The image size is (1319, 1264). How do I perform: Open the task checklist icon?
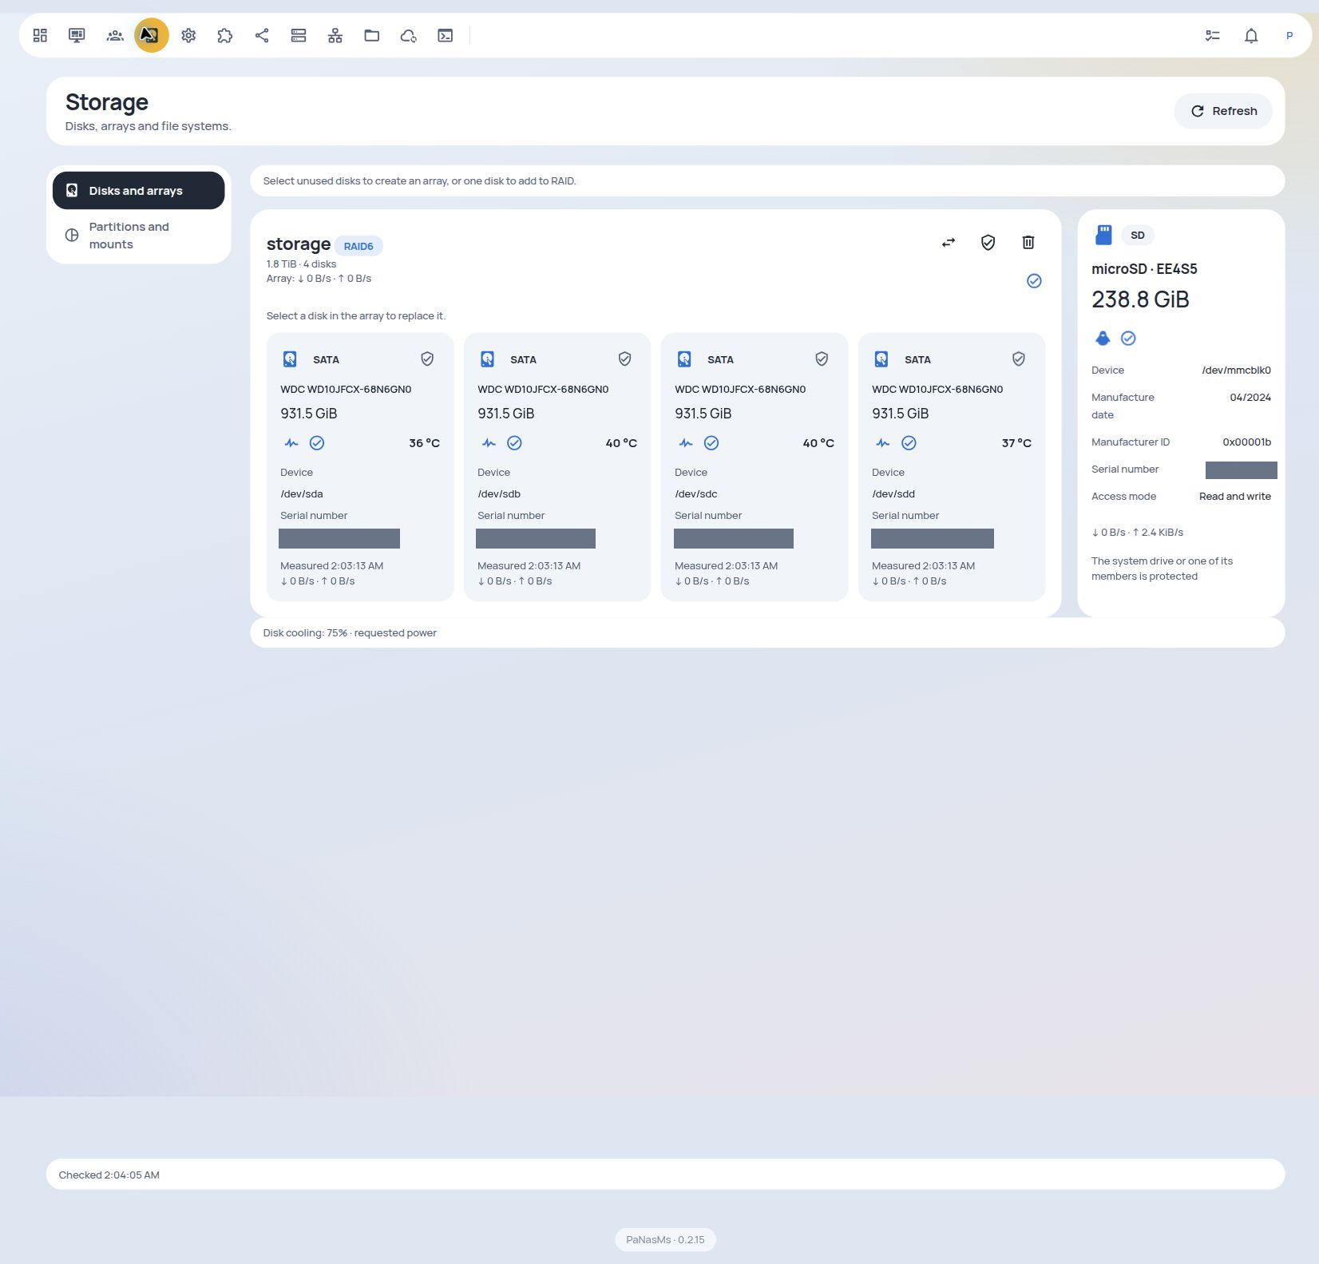point(1213,35)
